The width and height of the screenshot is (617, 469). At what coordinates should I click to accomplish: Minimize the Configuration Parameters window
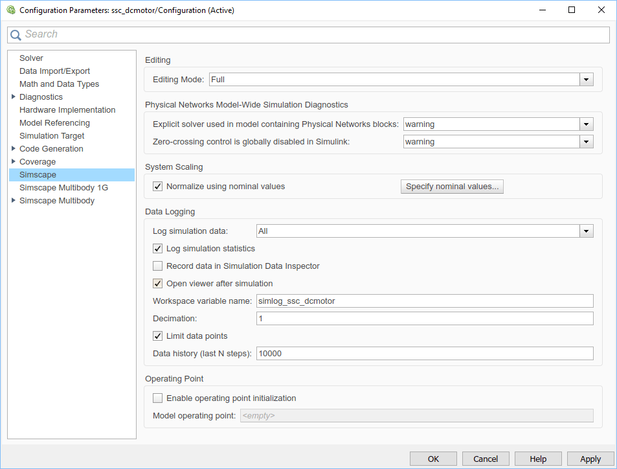click(543, 10)
